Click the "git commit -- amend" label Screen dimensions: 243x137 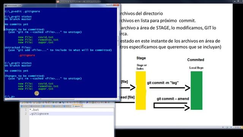[173, 99]
